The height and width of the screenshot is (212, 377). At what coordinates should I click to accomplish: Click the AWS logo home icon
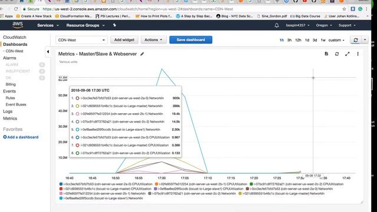[18, 25]
